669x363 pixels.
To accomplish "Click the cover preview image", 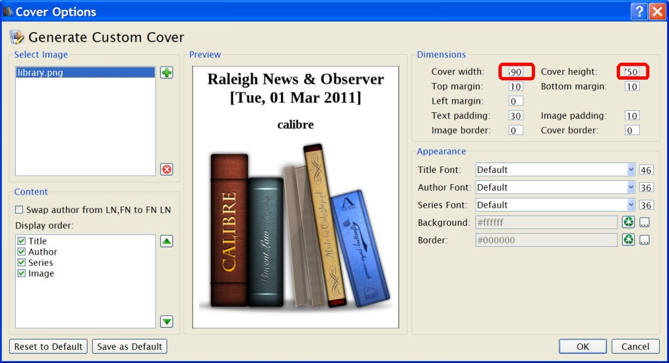I will point(296,197).
